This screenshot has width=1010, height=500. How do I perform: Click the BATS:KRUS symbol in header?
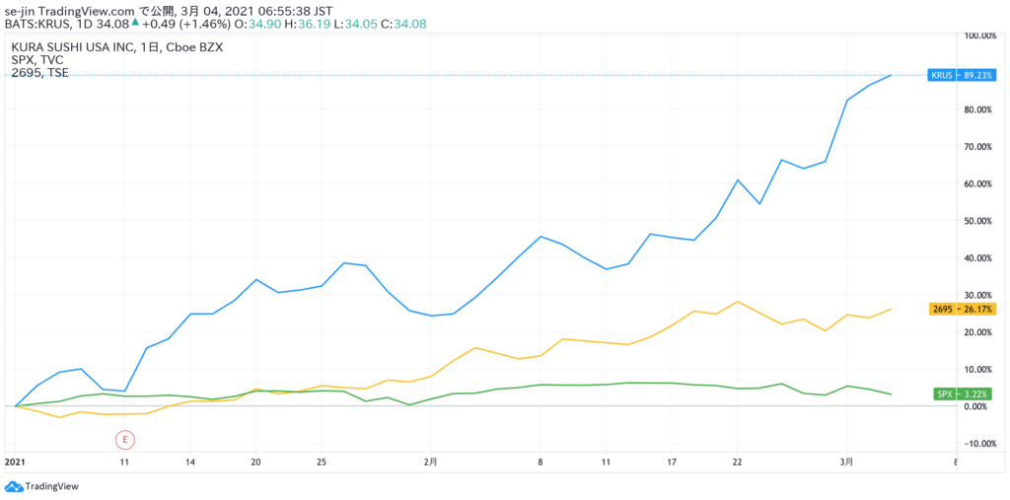point(38,24)
